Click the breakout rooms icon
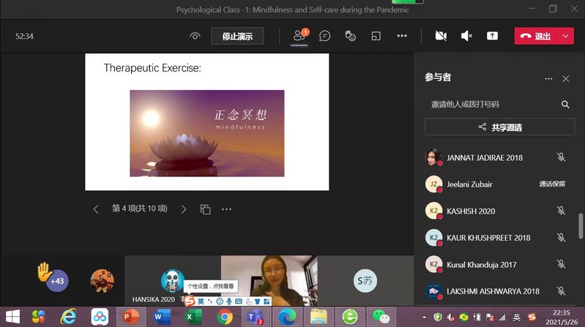Screen dimensions: 585x327 pos(376,36)
